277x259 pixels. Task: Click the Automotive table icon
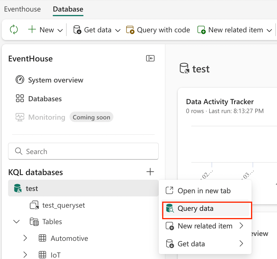42,238
